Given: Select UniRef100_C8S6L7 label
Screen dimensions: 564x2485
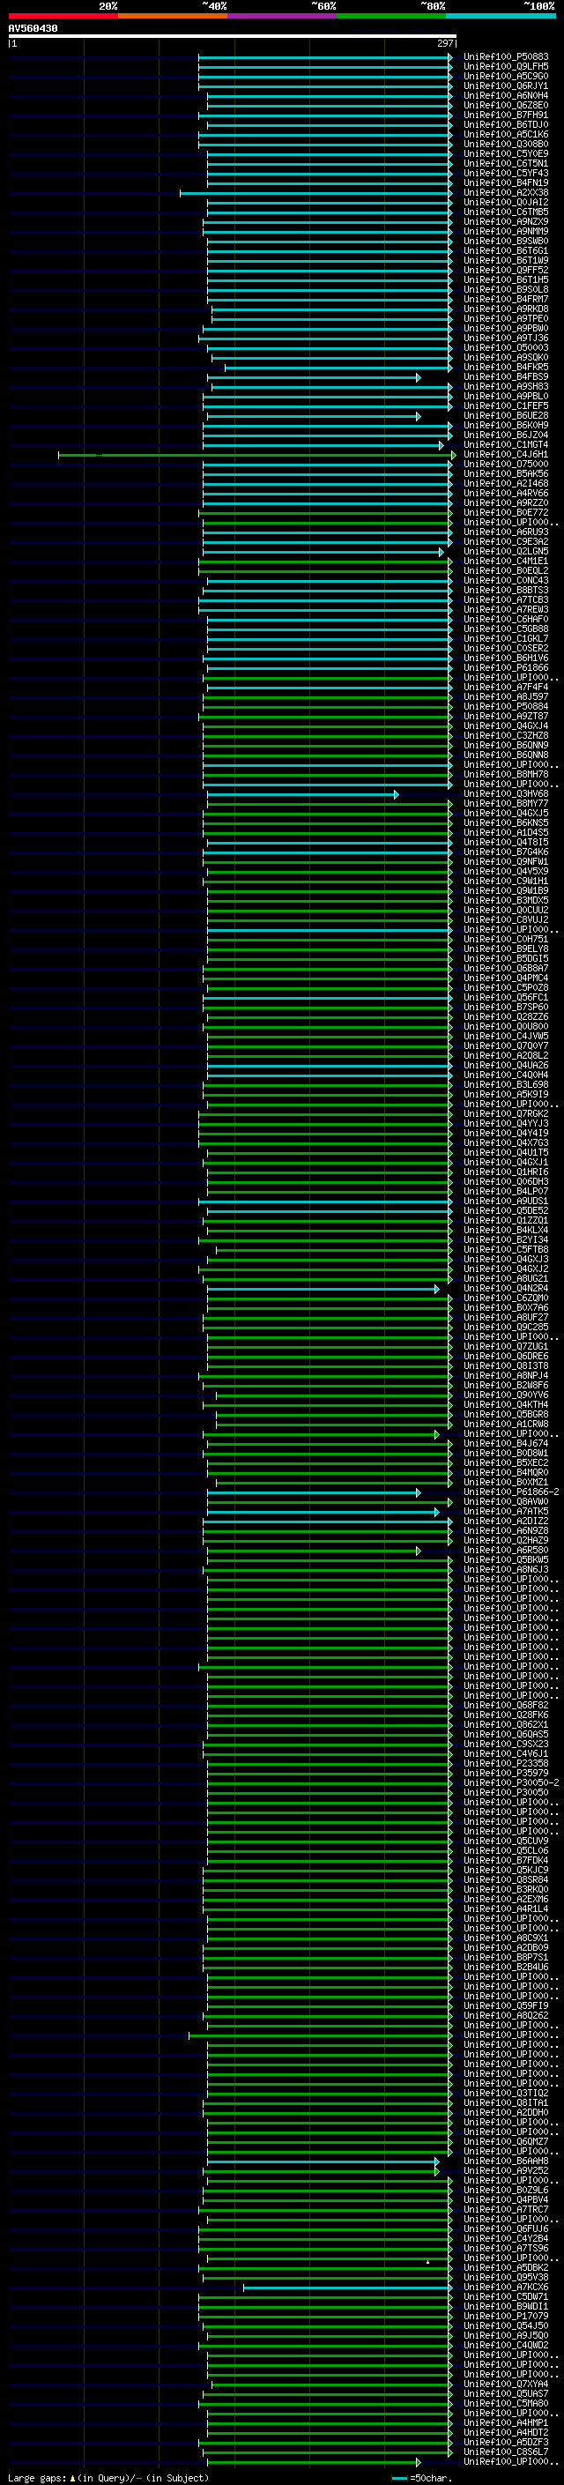Looking at the screenshot, I should (506, 2452).
